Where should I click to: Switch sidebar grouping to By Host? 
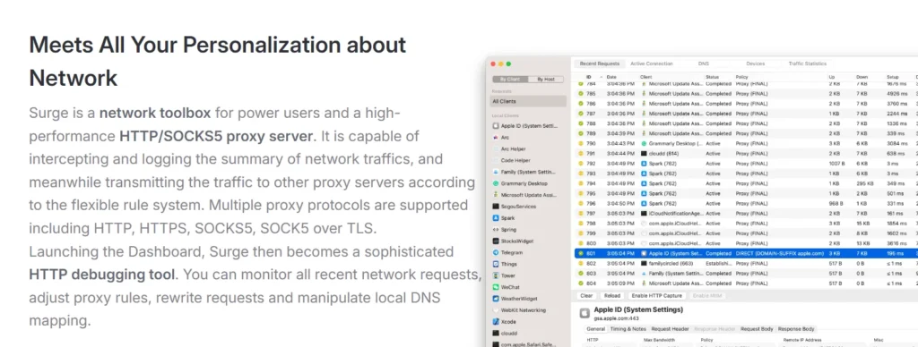point(546,80)
